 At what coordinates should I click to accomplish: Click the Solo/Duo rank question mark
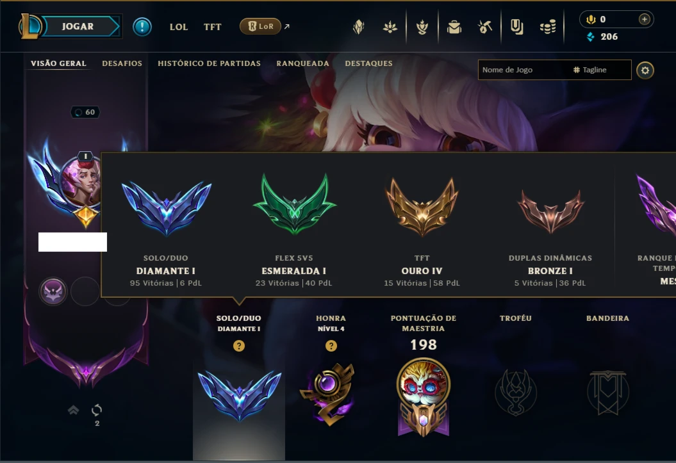click(239, 346)
